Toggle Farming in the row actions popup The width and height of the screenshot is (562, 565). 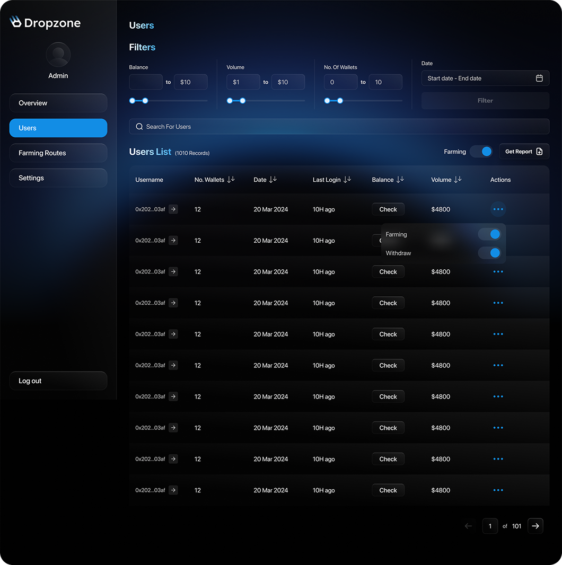490,234
